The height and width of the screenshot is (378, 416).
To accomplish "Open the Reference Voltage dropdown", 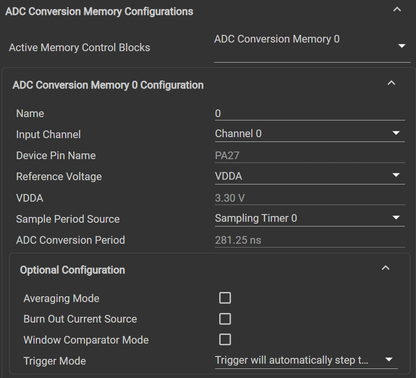I will point(396,175).
